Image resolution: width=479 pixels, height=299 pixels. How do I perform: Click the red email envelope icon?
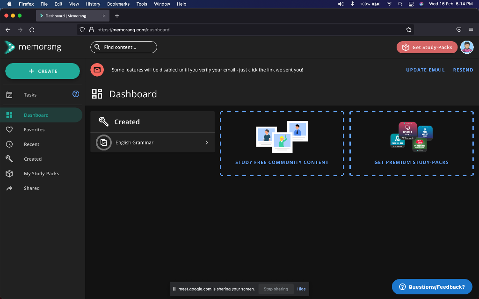97,70
